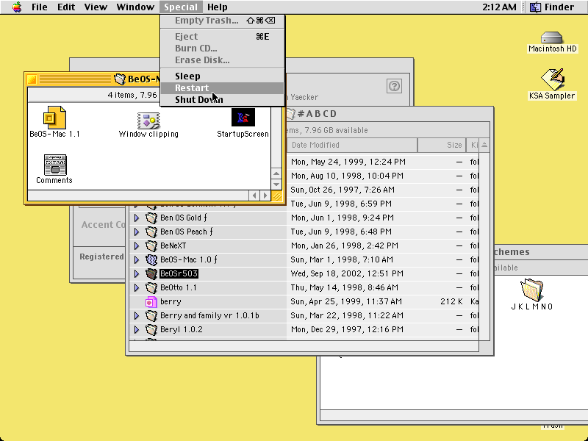Expand the BeOSr503 folder

(137, 273)
